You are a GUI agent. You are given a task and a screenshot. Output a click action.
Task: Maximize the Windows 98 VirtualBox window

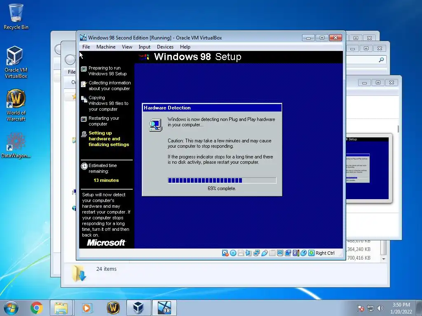tap(322, 37)
